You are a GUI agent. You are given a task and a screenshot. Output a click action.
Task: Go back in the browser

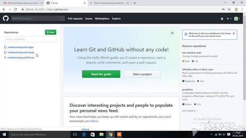(4, 9)
